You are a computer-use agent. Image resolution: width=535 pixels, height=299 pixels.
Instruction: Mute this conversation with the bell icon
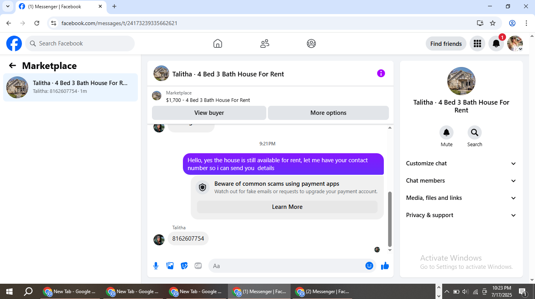pos(446,132)
